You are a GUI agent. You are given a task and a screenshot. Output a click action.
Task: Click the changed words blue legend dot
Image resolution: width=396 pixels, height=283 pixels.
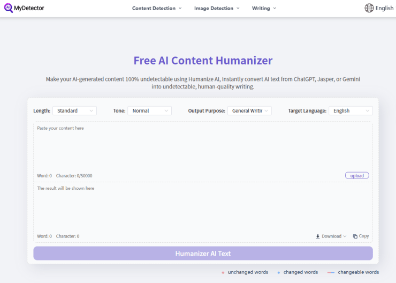[279, 273]
